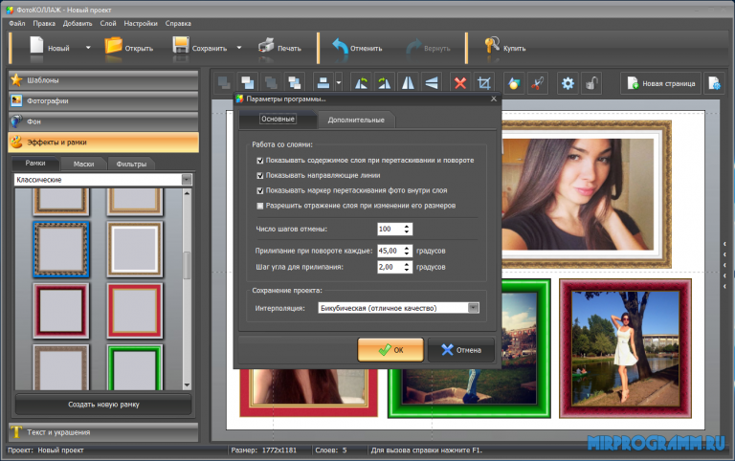The image size is (735, 461).
Task: Click the bring layer to front icon
Action: [248, 83]
